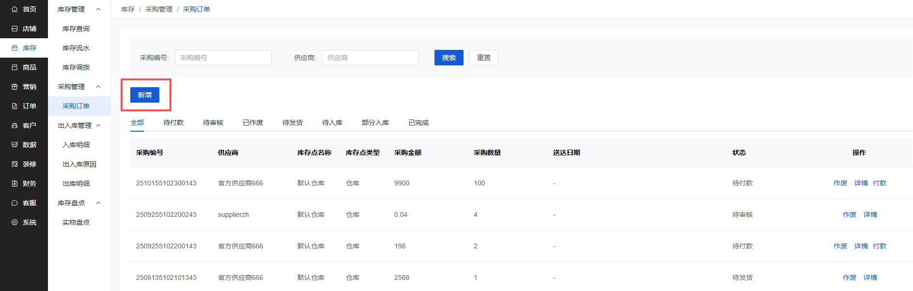Switch to the 部分入库 tab
This screenshot has width=913, height=291.
point(375,123)
